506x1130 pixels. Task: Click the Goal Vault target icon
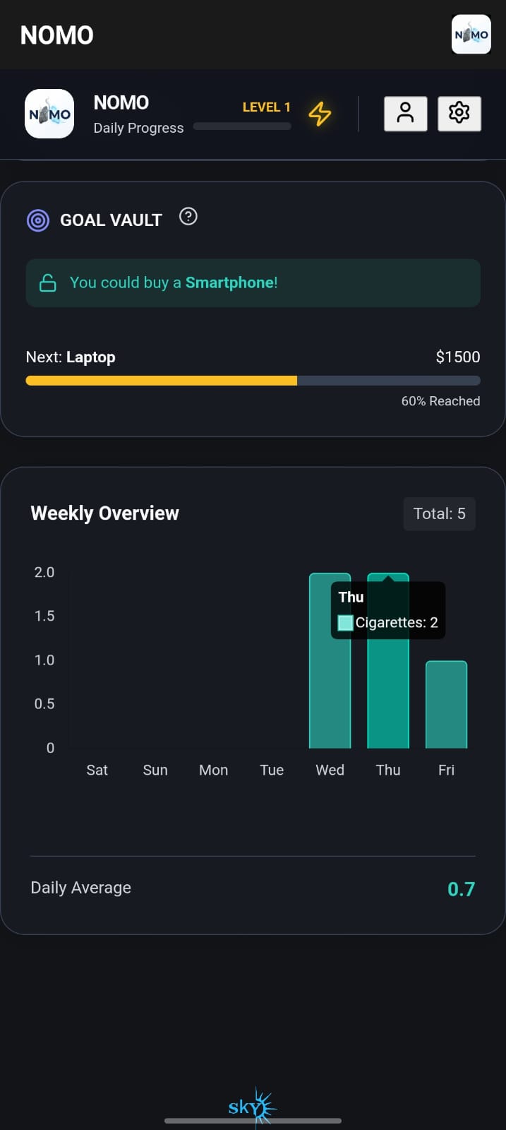38,220
